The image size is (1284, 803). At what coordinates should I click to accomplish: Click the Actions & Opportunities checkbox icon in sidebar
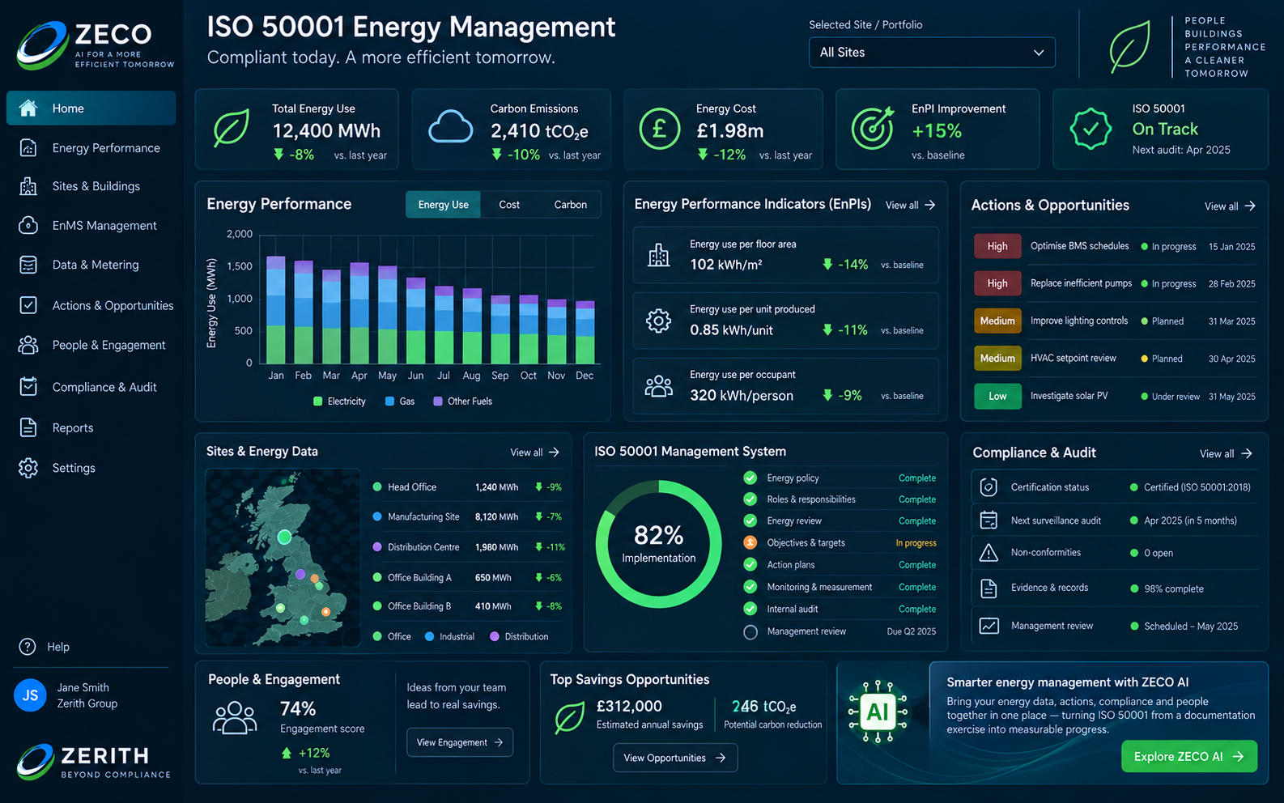click(28, 305)
